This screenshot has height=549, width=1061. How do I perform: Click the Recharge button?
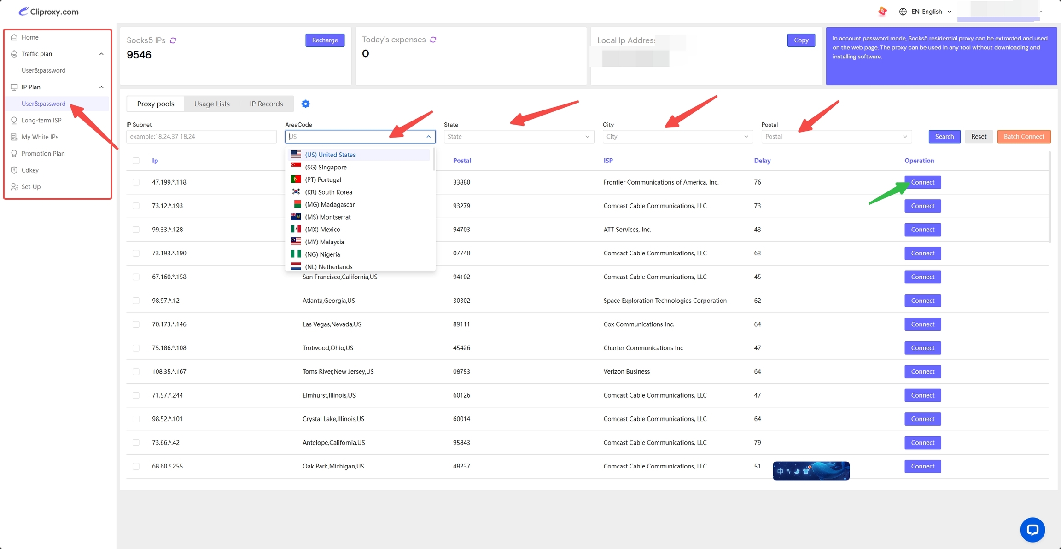pyautogui.click(x=325, y=40)
